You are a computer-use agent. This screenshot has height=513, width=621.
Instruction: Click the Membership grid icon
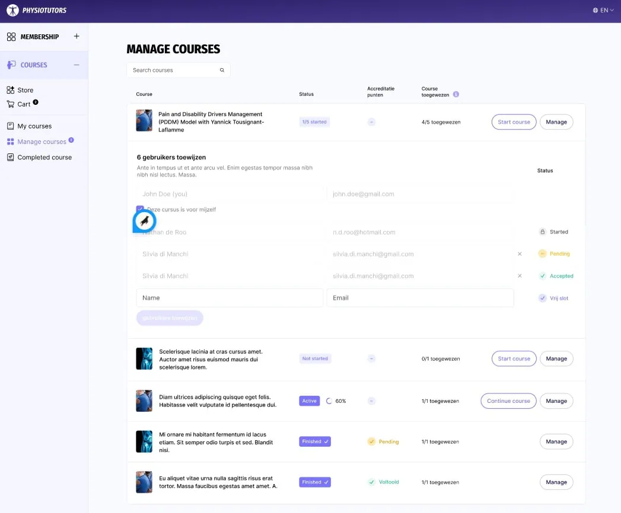(11, 37)
